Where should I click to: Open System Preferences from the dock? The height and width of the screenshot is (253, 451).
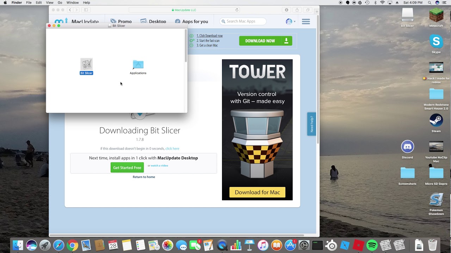(304, 245)
